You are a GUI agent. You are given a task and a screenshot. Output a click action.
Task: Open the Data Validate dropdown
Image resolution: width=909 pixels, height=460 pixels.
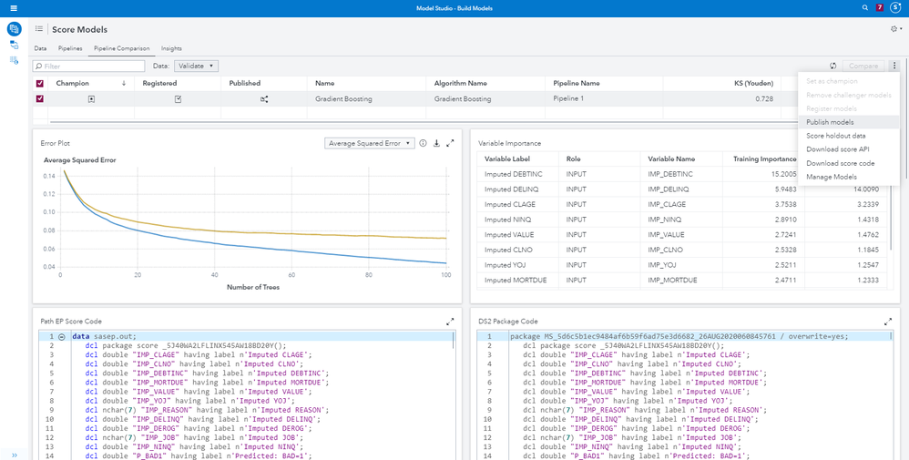[196, 66]
